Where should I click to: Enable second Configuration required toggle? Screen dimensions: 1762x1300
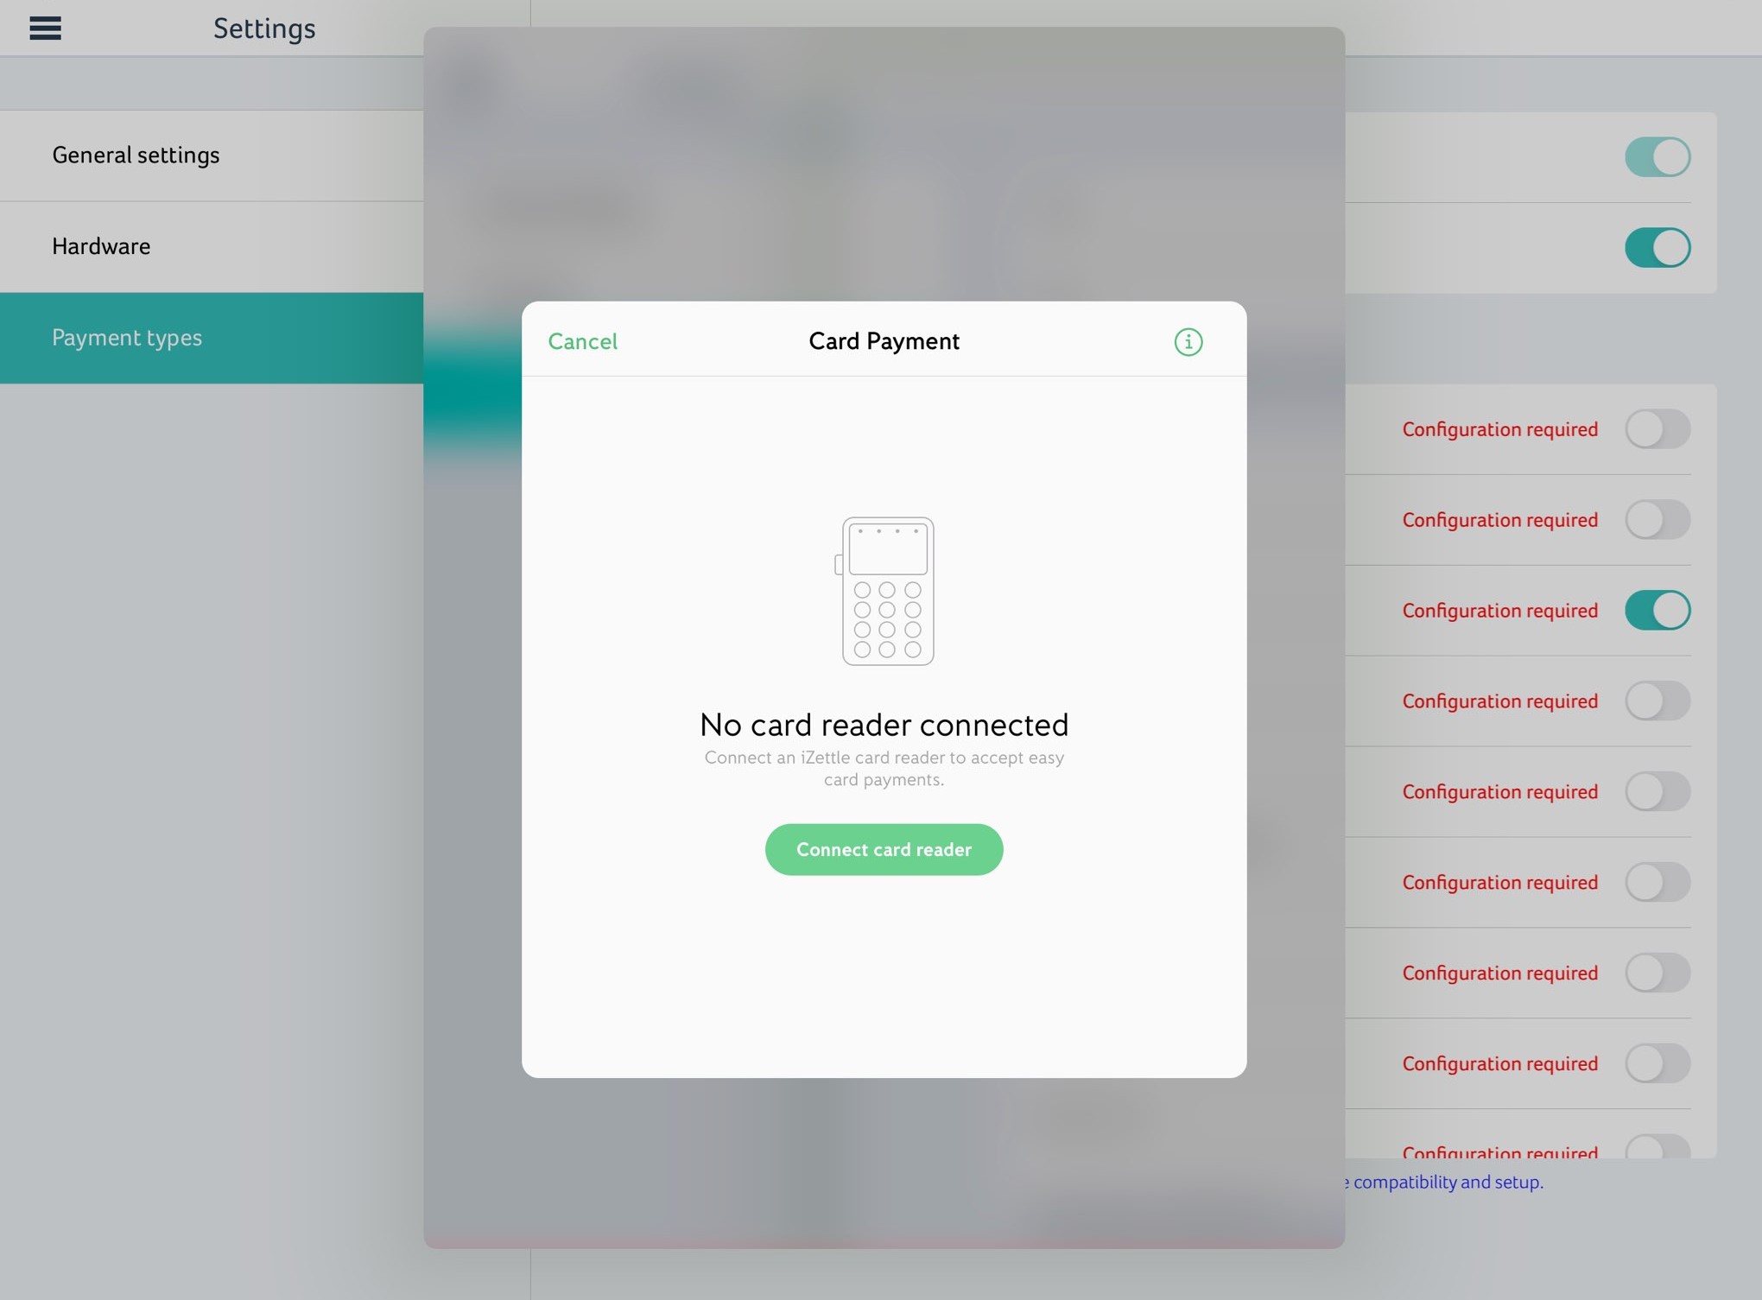[x=1656, y=520]
